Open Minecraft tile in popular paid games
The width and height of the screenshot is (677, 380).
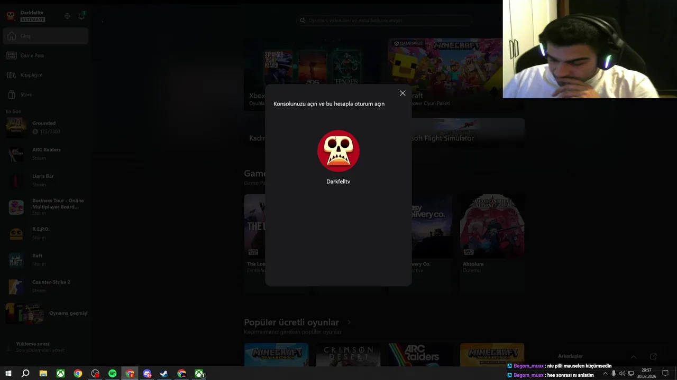[276, 355]
